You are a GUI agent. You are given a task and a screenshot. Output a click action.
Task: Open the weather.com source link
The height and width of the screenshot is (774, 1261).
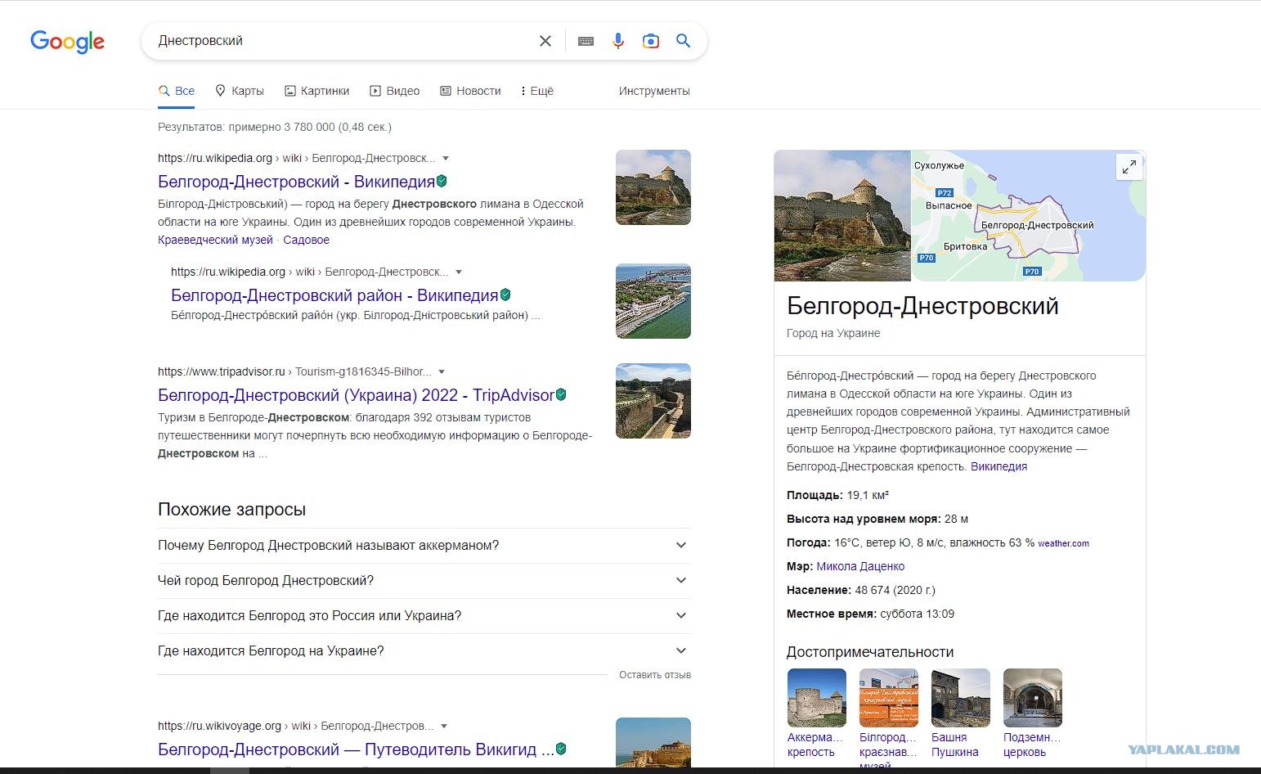pyautogui.click(x=1063, y=543)
